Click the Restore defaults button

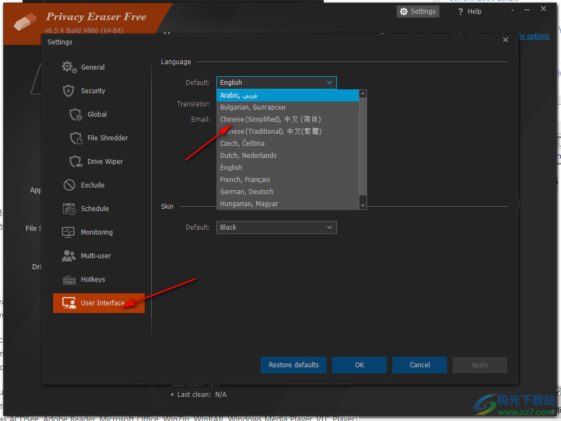[293, 365]
